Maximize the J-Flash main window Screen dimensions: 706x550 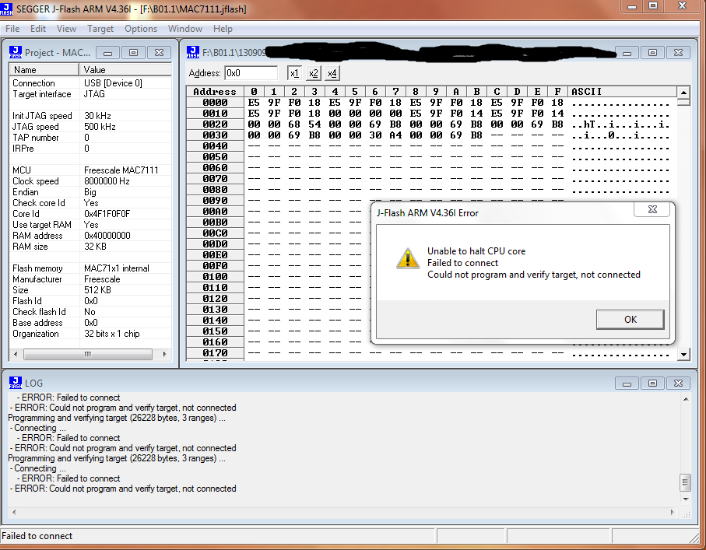[x=653, y=6]
